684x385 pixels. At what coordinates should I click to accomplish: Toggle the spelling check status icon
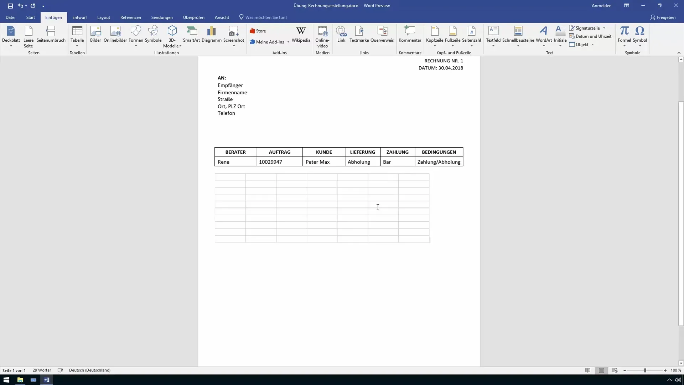pyautogui.click(x=60, y=370)
